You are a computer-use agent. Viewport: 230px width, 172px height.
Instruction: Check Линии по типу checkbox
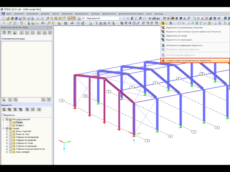click(10, 134)
